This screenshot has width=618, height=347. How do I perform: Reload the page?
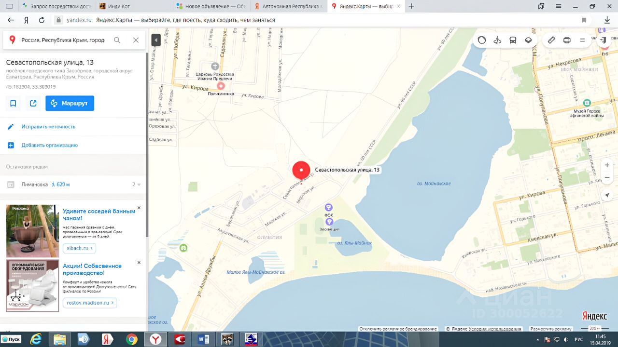[42, 20]
